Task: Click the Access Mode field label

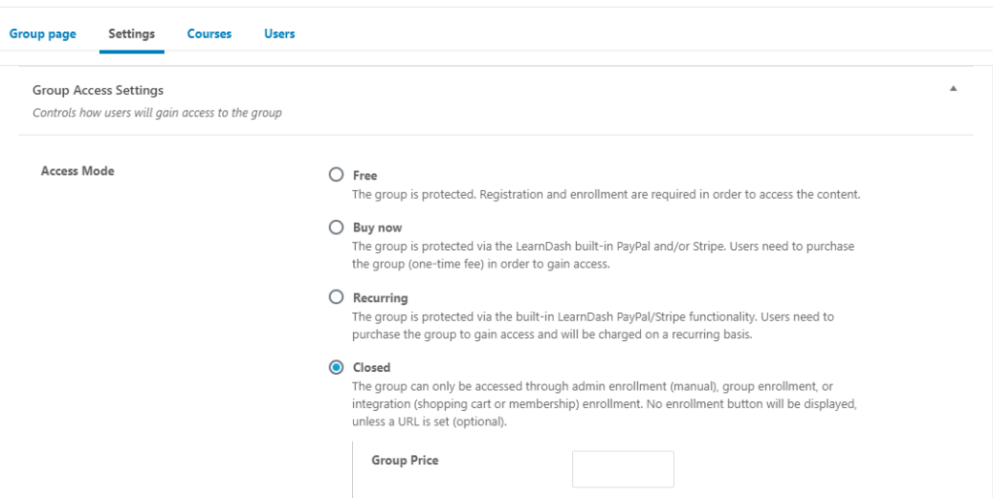Action: click(x=78, y=171)
